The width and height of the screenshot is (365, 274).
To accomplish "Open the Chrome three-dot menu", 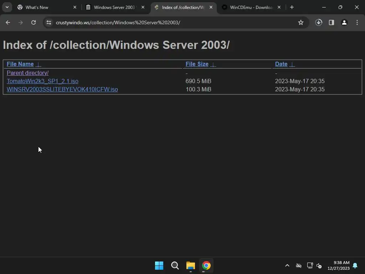I will point(357,22).
